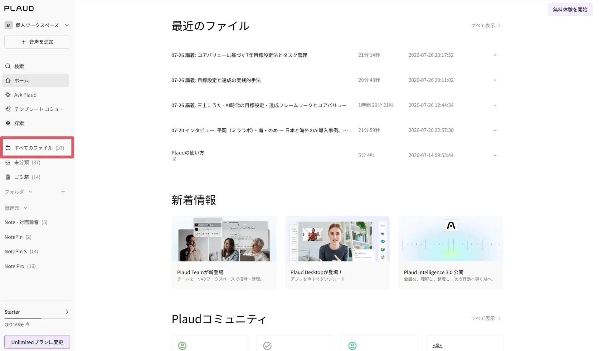Screen dimensions: 599x351
Task: Filter by Note - 対面録音 source
Action: click(26, 222)
